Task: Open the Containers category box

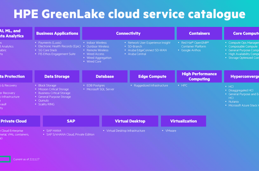Action: point(199,33)
